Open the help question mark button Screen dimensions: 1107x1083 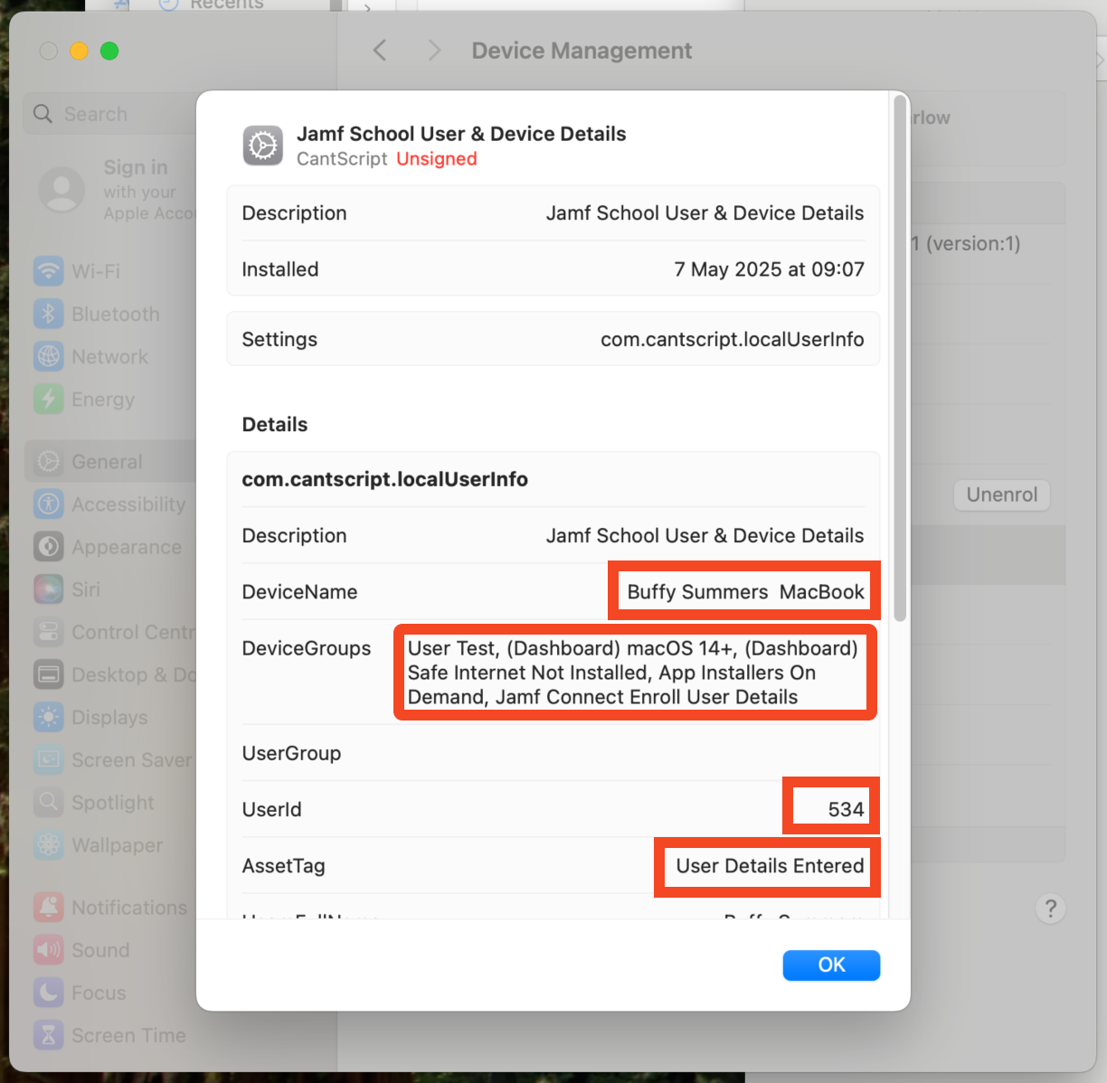click(x=1050, y=909)
